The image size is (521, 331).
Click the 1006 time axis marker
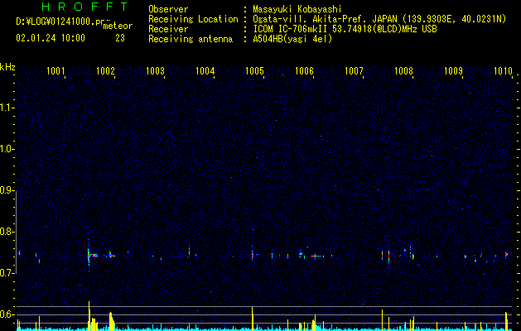point(304,71)
